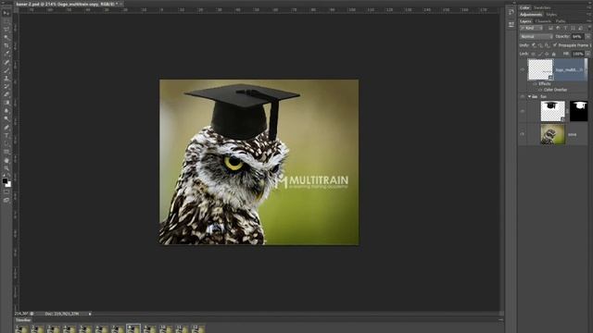Open the Opacity slider dropdown arrow
This screenshot has width=593, height=333.
[x=587, y=37]
